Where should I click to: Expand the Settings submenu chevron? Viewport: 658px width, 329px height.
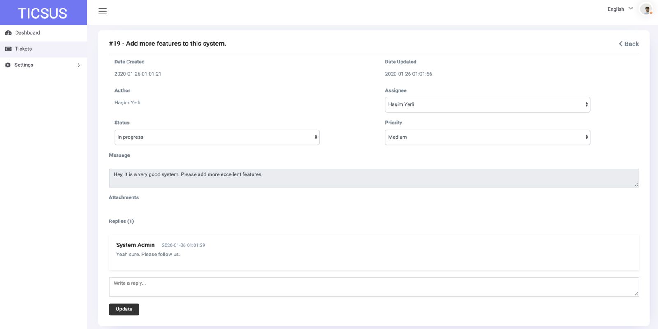tap(79, 65)
